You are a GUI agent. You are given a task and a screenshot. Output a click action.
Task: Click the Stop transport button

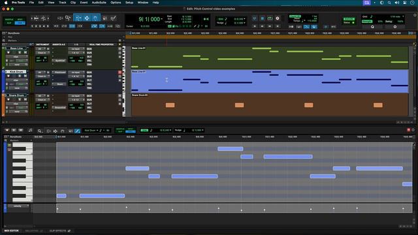(263, 18)
